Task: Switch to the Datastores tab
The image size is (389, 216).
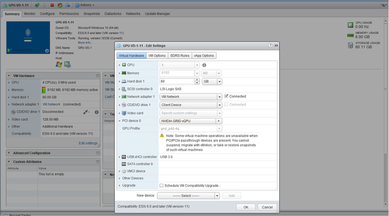Action: pos(113,14)
